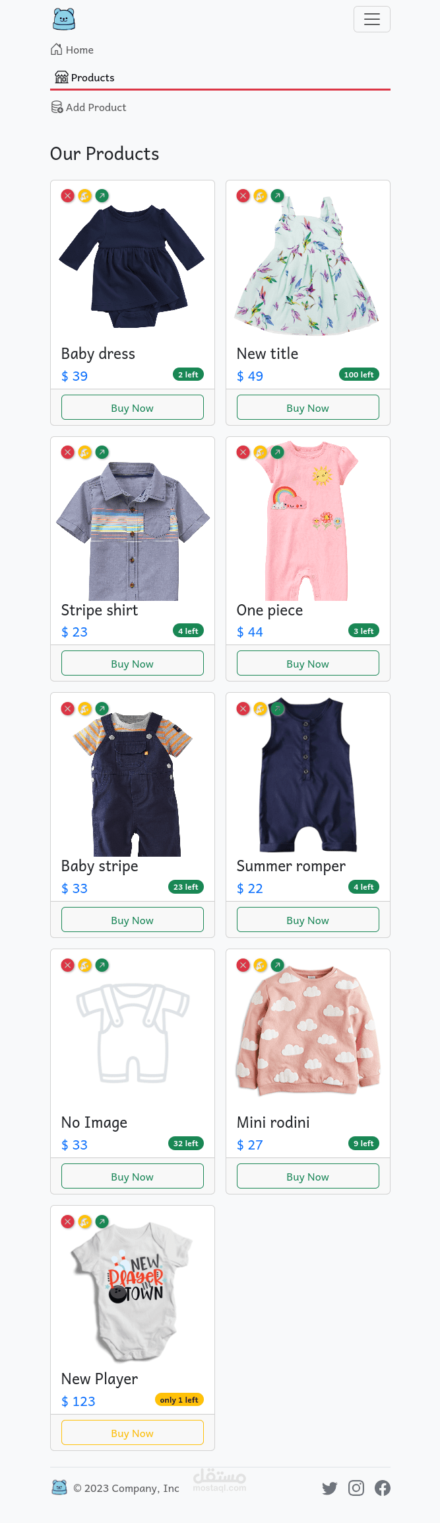Click the blue bear logo at top
Screen dimensions: 440x1523
coord(64,19)
